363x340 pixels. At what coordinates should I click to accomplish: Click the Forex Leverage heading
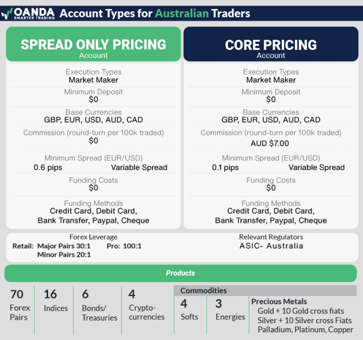pyautogui.click(x=94, y=237)
